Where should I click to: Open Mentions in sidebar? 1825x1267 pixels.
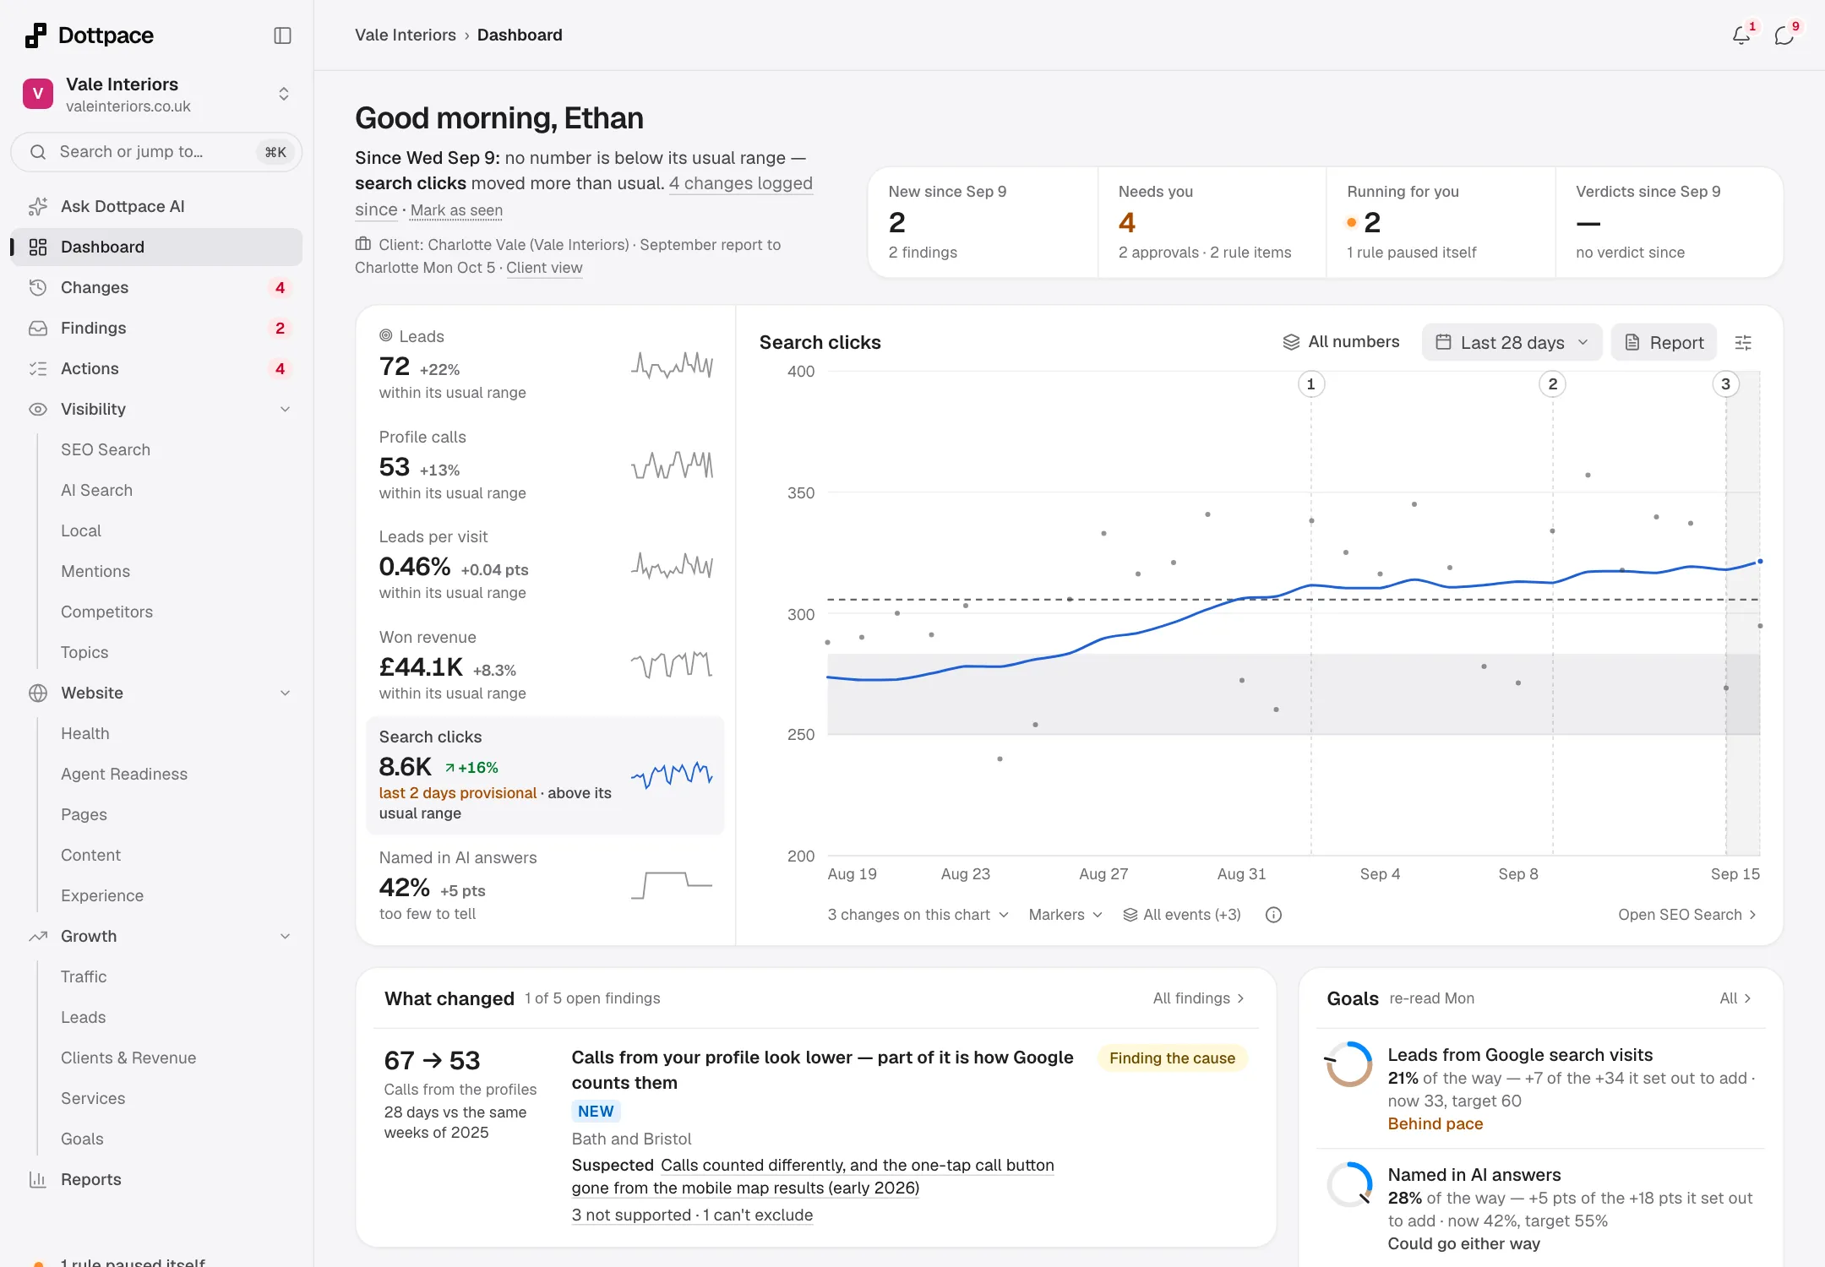tap(95, 572)
